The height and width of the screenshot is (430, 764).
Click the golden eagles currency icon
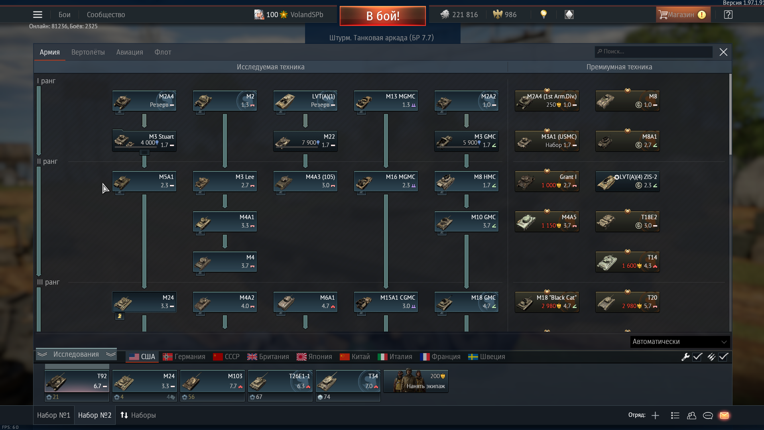pos(498,15)
